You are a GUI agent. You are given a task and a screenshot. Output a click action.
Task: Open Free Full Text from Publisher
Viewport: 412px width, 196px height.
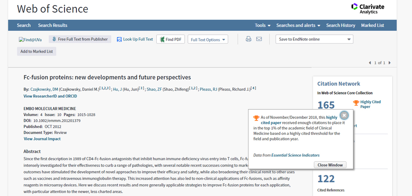[x=79, y=39]
